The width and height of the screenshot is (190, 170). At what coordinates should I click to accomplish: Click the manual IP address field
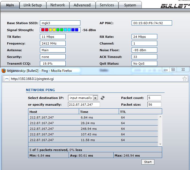tap(84, 105)
